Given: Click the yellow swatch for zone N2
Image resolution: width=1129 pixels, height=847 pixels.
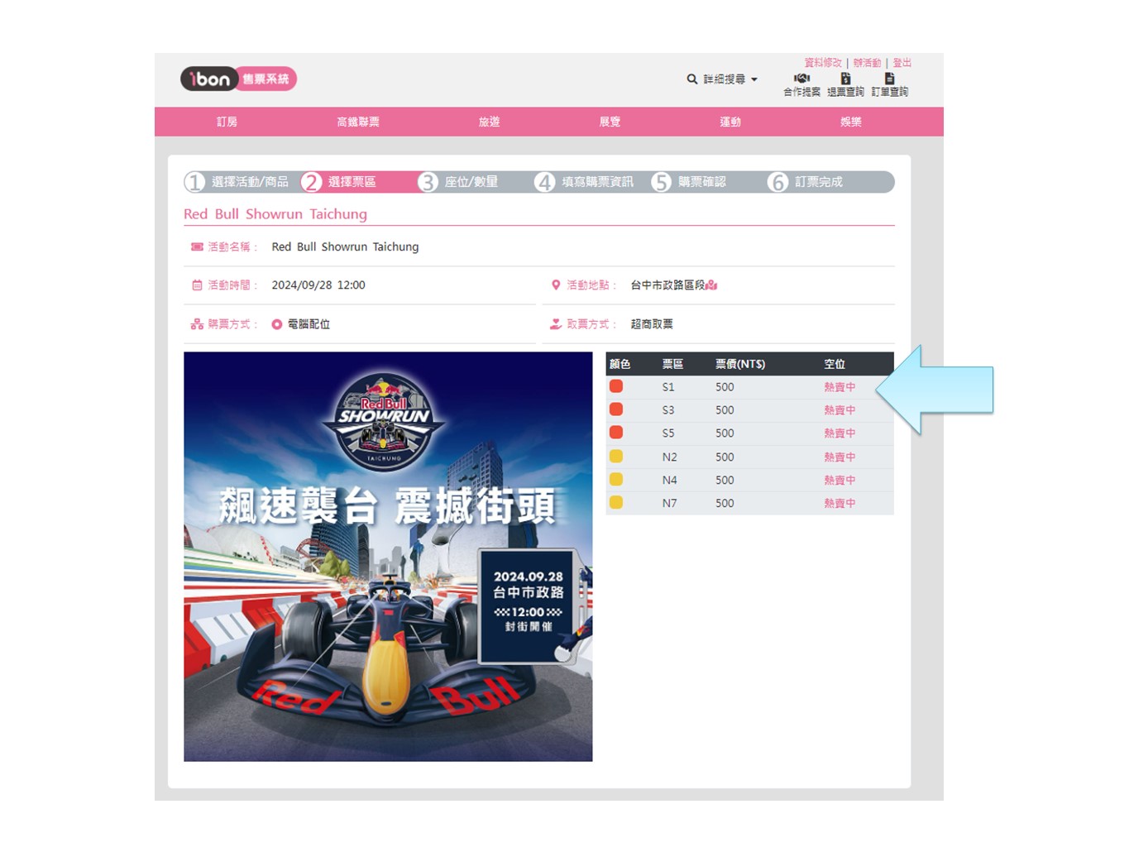Looking at the screenshot, I should [616, 457].
